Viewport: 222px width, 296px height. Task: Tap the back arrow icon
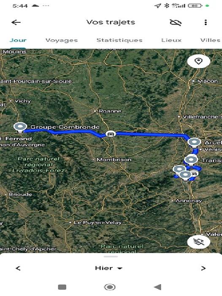[x=16, y=22]
